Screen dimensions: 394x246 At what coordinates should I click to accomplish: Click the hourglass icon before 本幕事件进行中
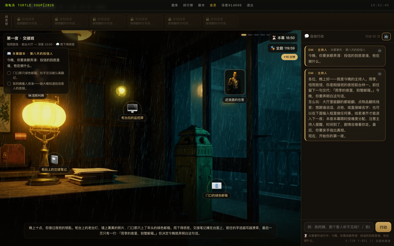coord(306,236)
